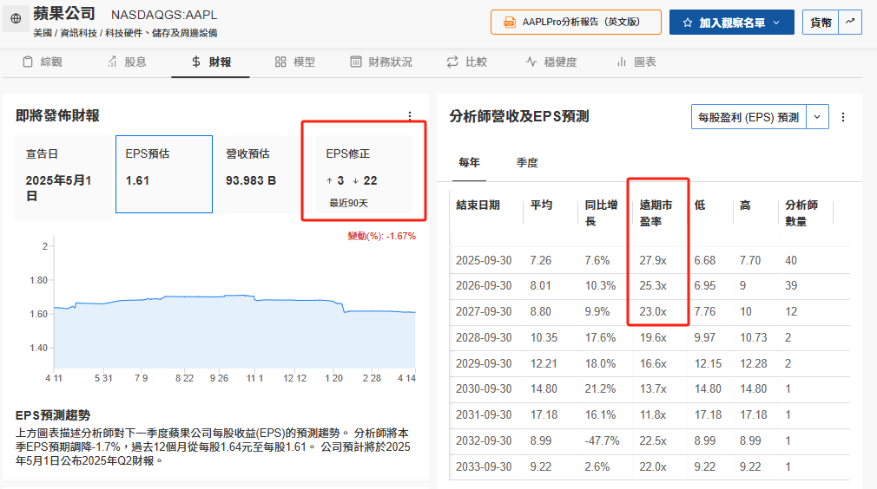Click the 蘋果公司 company name
The image size is (877, 489).
point(63,13)
